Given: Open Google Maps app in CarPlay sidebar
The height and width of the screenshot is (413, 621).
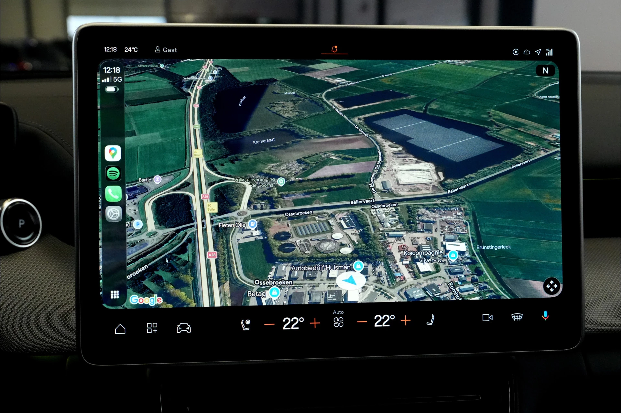Looking at the screenshot, I should pyautogui.click(x=113, y=153).
